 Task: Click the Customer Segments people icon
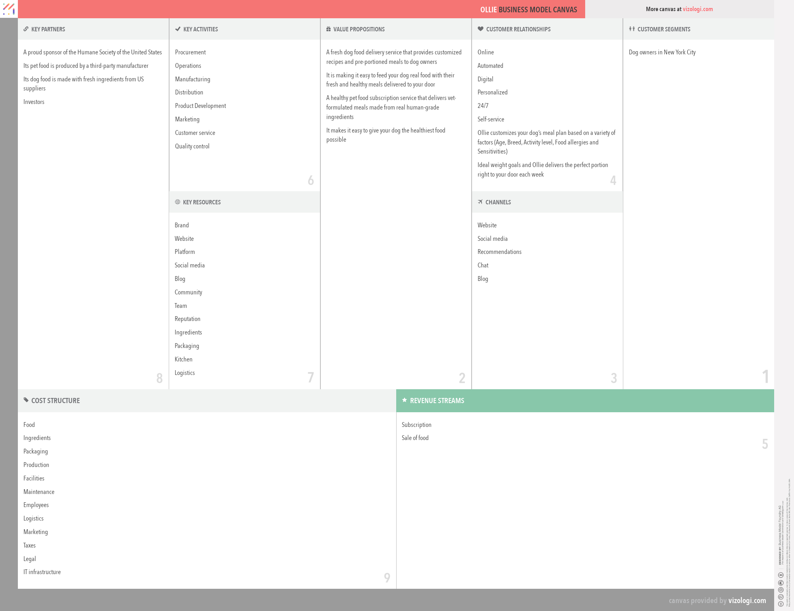pos(632,29)
